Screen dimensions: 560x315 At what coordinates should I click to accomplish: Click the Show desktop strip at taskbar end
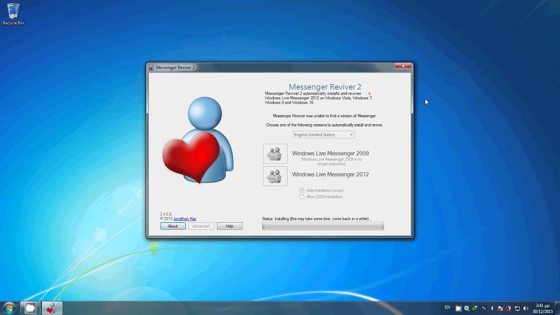click(x=557, y=308)
